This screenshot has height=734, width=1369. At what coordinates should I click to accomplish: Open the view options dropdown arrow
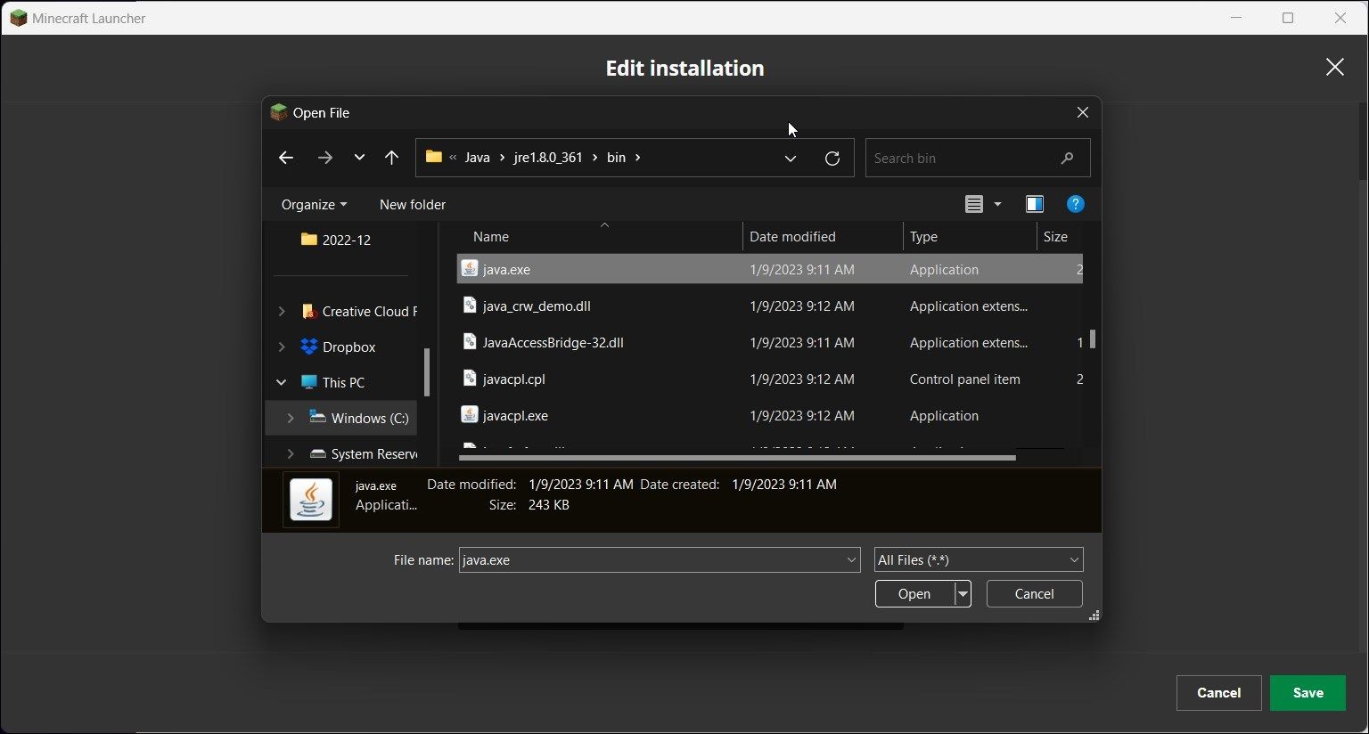(x=997, y=205)
